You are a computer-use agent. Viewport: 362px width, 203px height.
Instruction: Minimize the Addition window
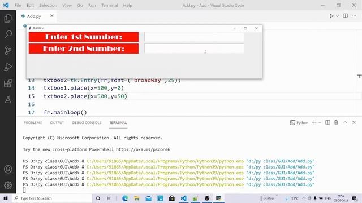[x=234, y=28]
